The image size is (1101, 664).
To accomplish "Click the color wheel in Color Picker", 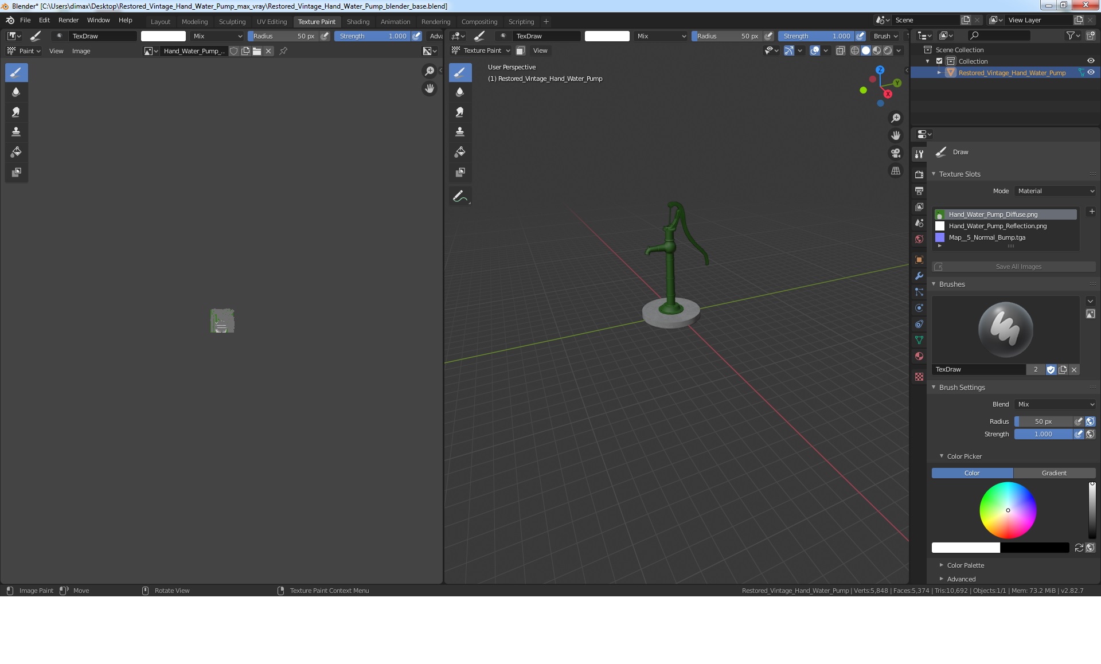I will point(1008,510).
